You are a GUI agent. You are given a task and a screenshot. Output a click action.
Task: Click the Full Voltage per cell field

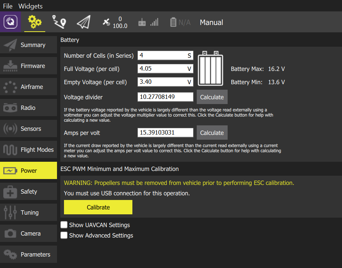click(162, 69)
